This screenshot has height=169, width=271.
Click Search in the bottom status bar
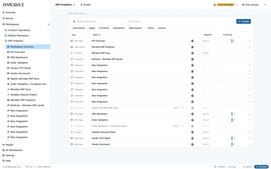[247, 167]
